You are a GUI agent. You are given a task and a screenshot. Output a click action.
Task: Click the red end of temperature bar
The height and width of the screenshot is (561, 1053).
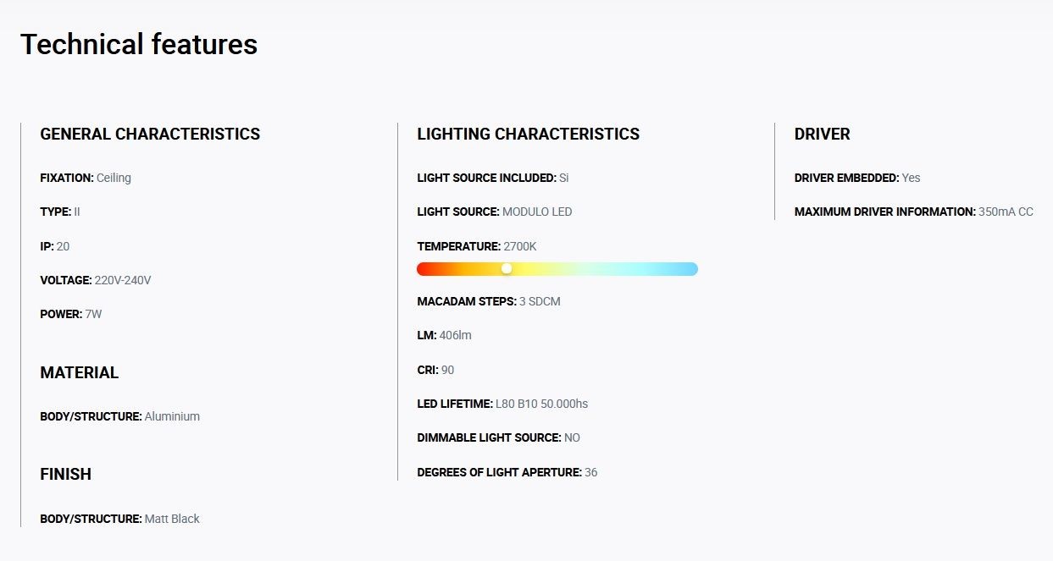[425, 269]
